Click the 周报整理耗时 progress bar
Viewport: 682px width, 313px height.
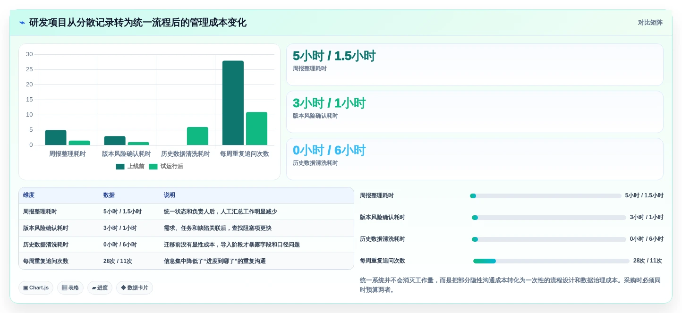pyautogui.click(x=546, y=196)
